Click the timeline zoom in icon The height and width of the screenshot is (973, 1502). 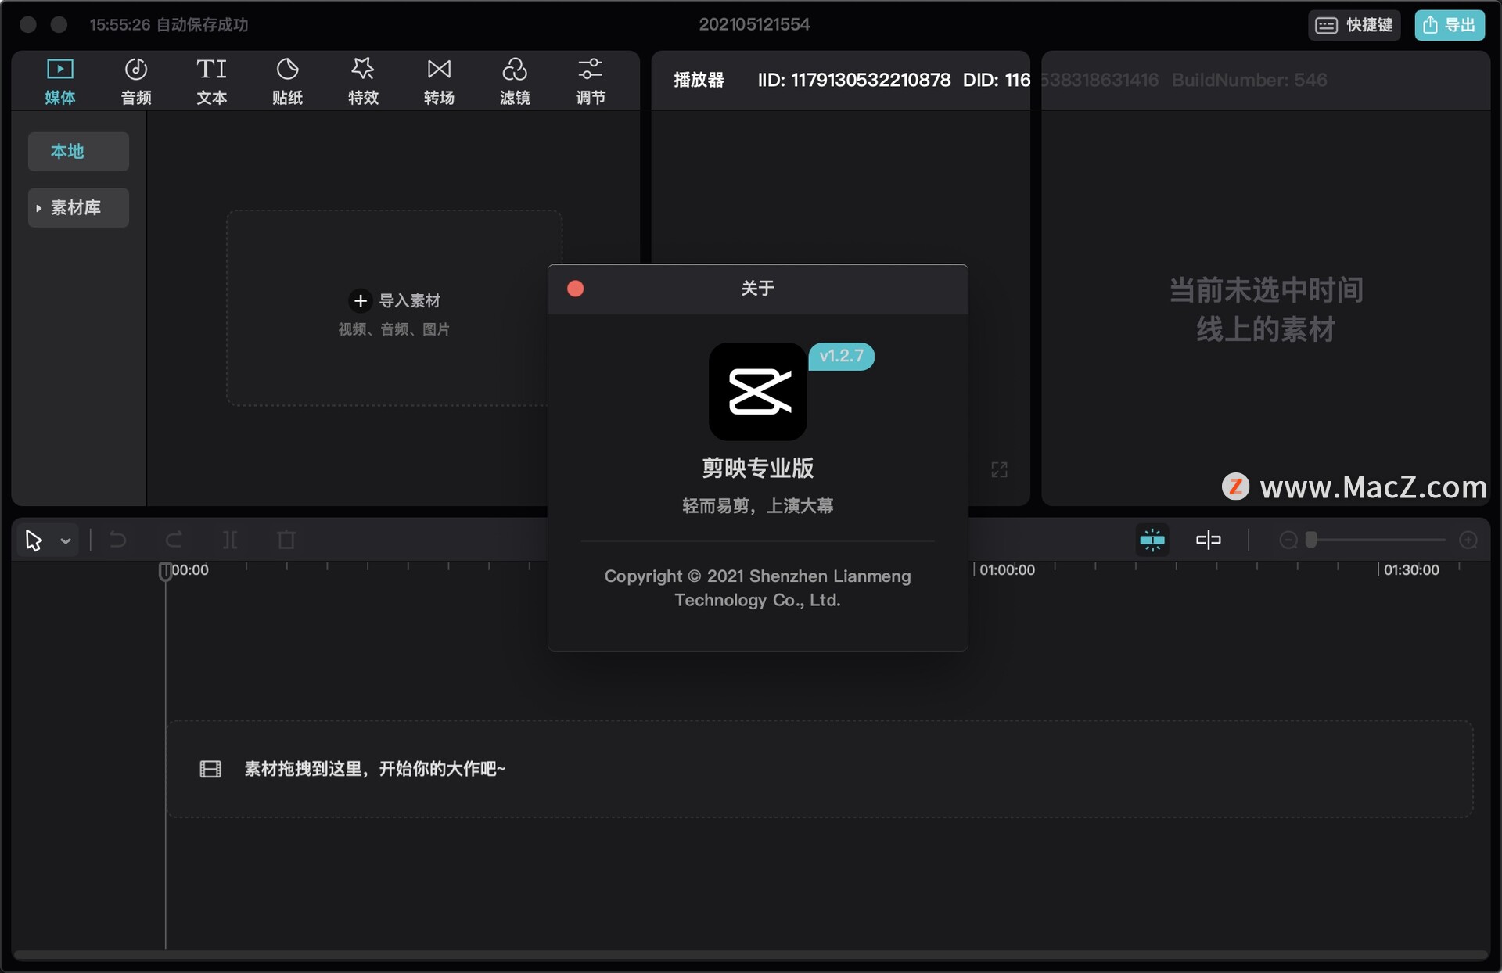tap(1468, 540)
